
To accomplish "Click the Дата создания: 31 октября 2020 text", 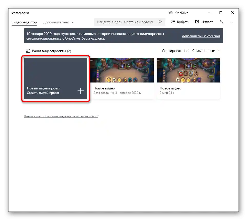I will click(x=117, y=93).
